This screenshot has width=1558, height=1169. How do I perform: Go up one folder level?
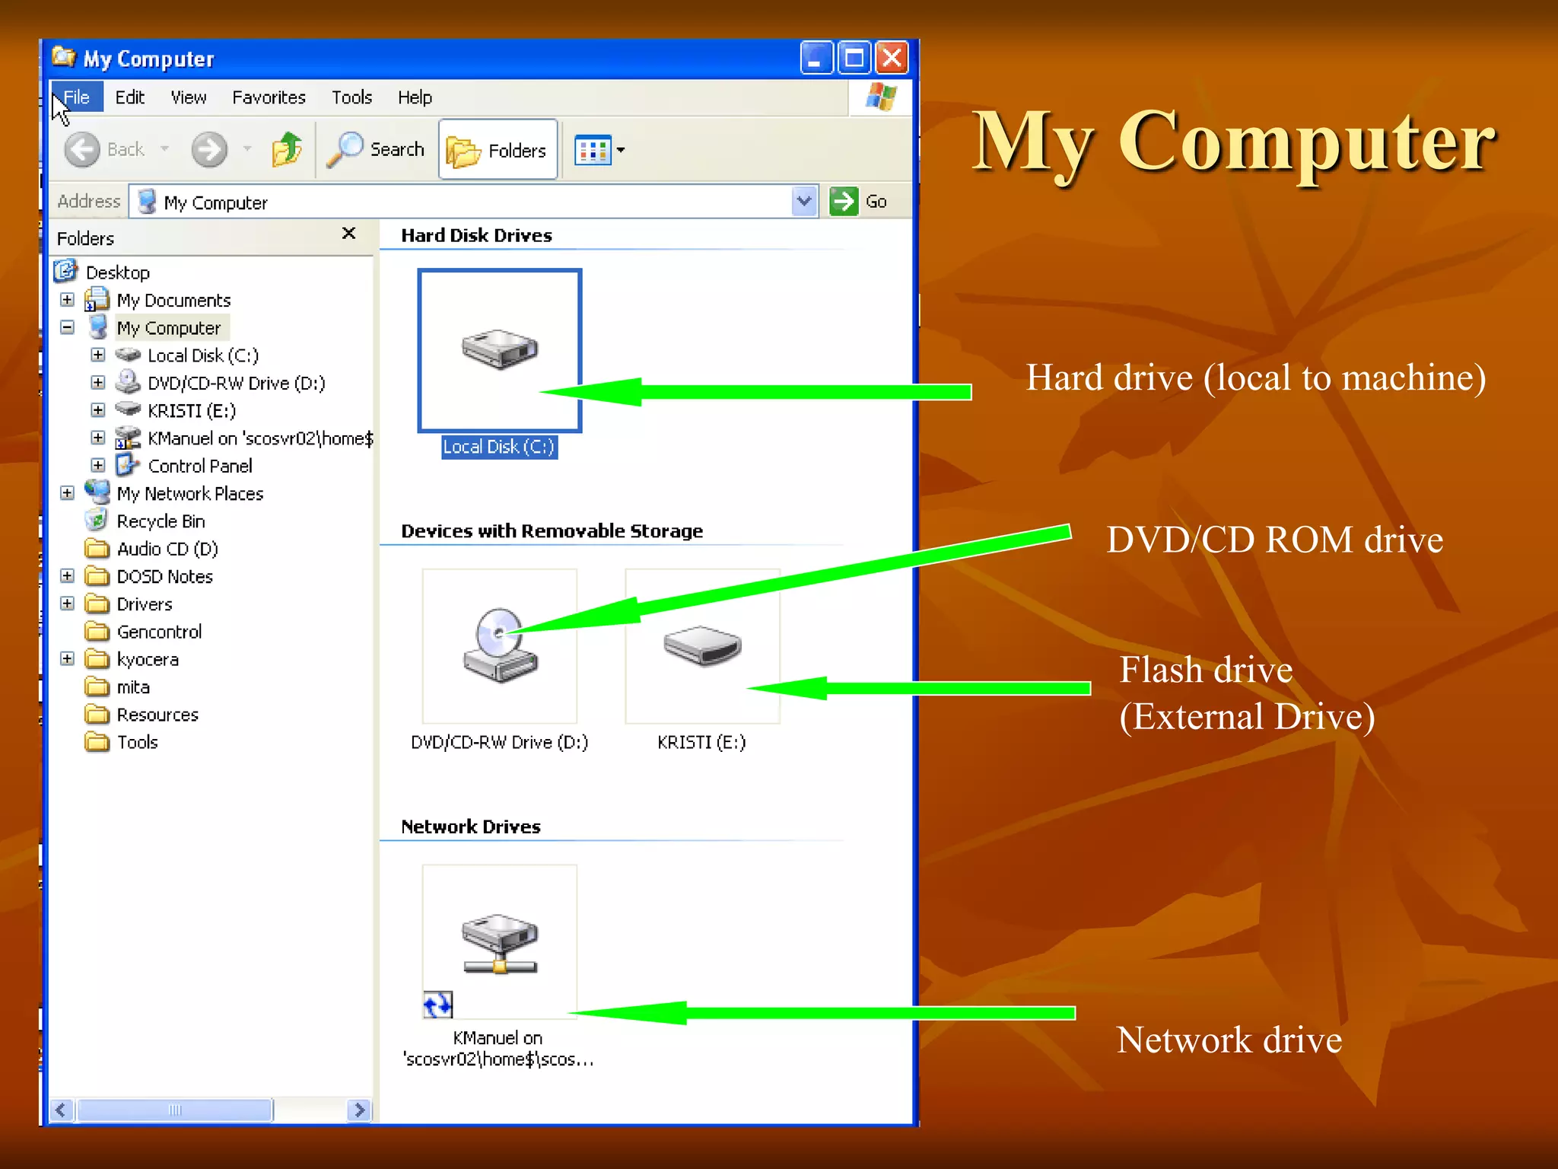[x=287, y=149]
